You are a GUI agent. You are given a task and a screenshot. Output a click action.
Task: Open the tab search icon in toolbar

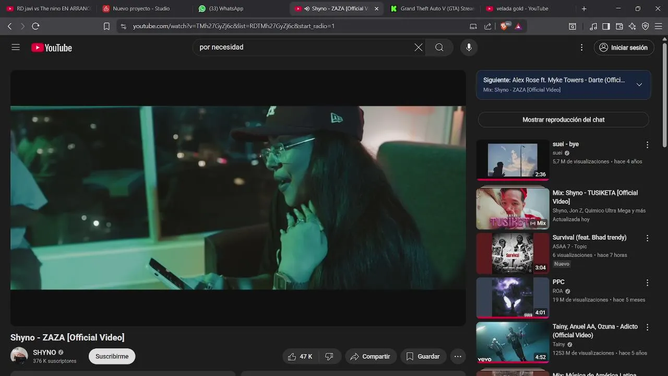coord(572,26)
